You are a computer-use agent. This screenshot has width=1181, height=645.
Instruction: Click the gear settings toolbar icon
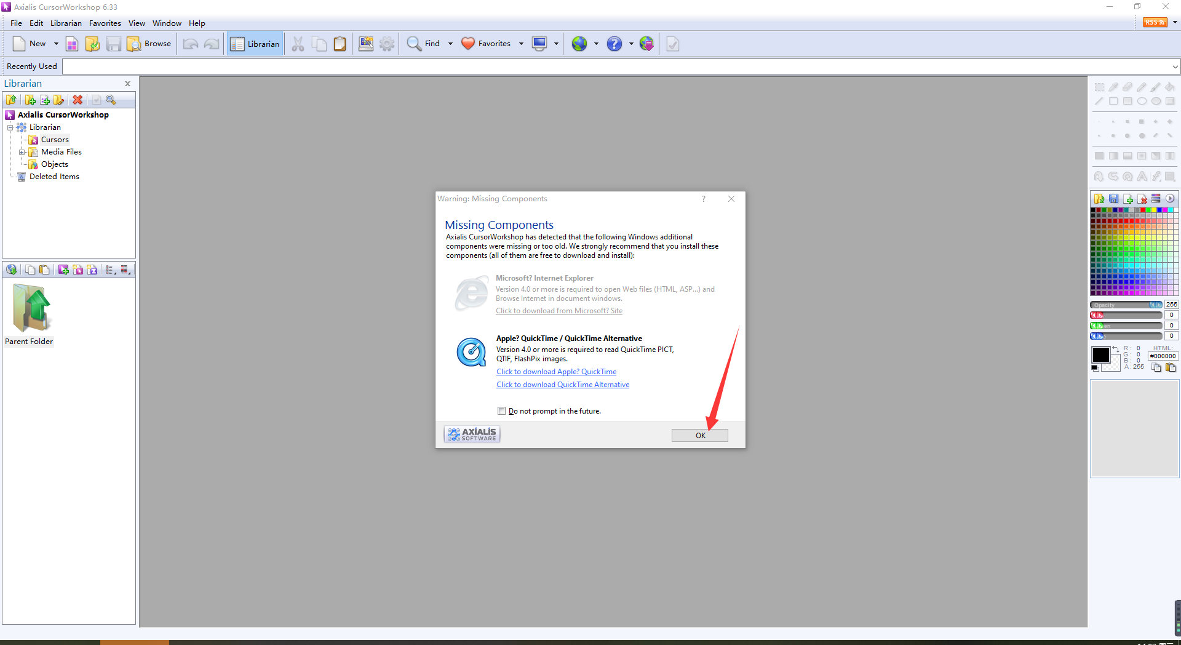click(387, 44)
